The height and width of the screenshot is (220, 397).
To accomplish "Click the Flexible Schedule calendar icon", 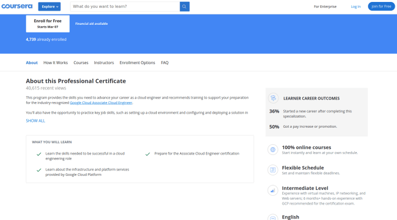I will tap(272, 170).
